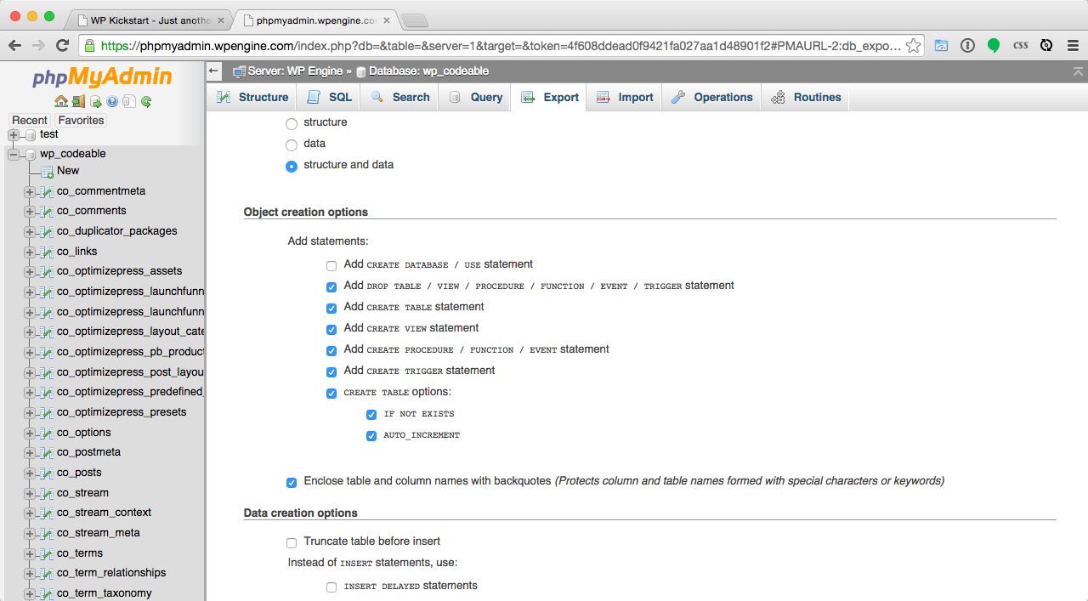Switch to the Query tab

tap(476, 98)
